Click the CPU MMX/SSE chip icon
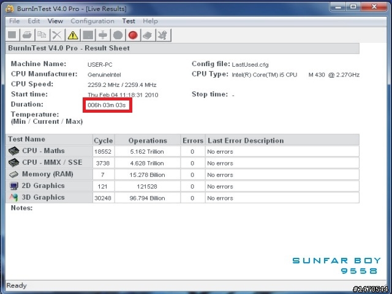 click(13, 162)
